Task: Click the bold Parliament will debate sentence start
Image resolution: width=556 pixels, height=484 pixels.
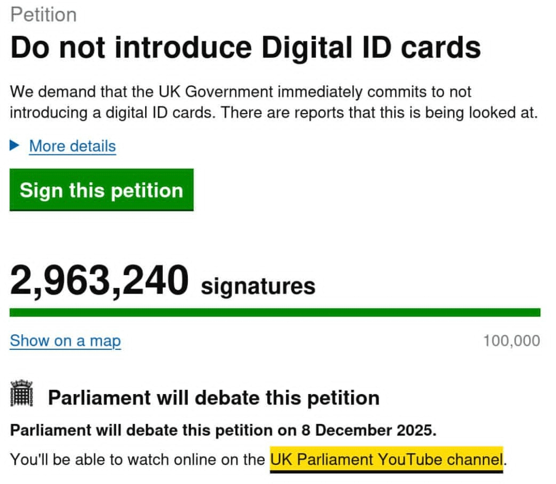Action: [77, 431]
